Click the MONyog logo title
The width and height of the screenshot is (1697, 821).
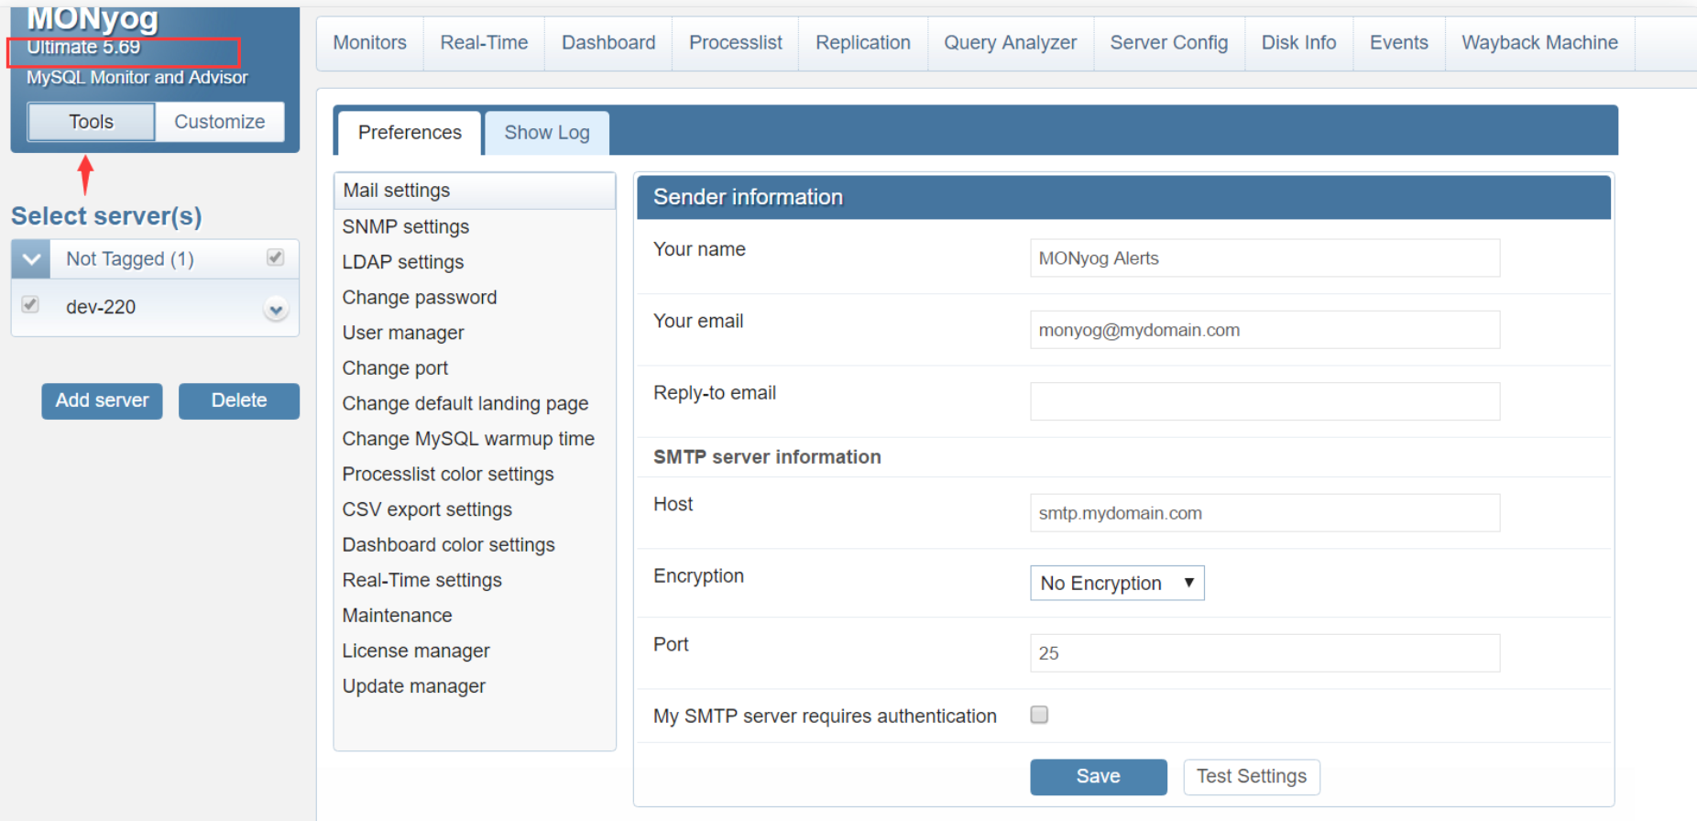point(93,18)
